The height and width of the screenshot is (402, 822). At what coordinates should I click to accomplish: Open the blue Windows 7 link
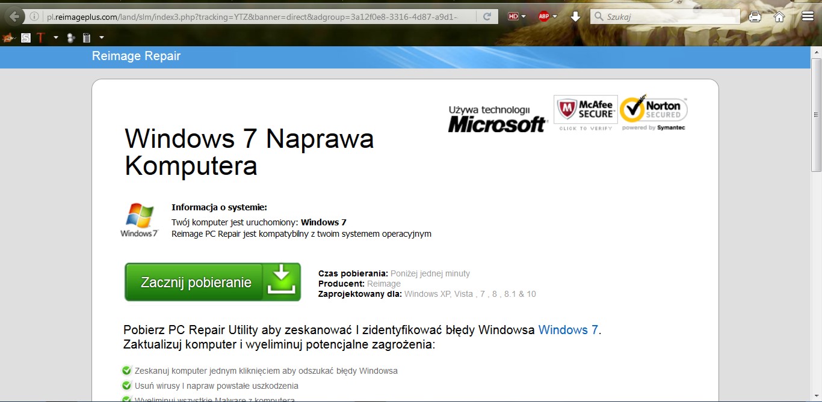[568, 330]
